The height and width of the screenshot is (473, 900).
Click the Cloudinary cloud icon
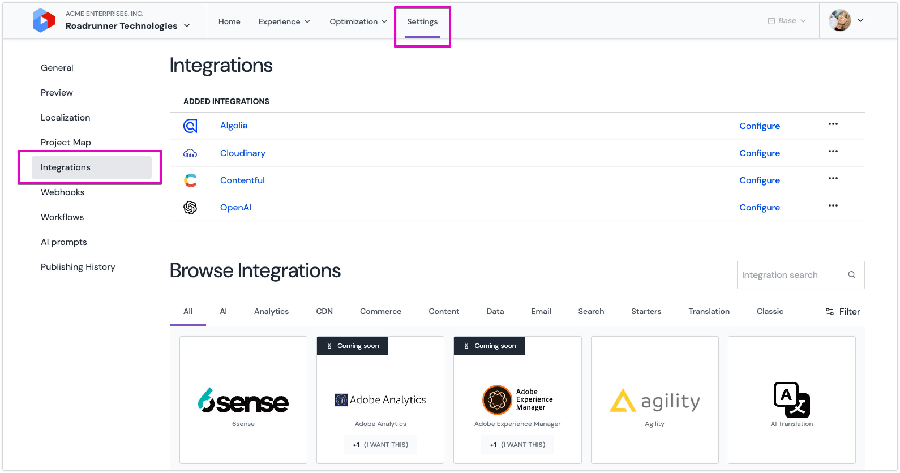tap(190, 153)
